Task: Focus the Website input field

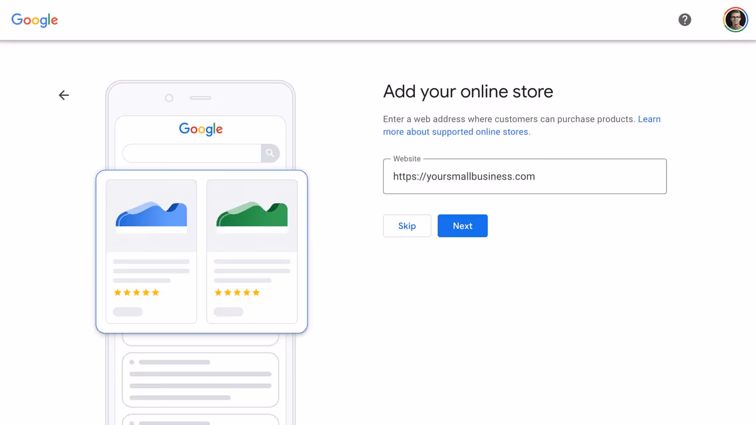Action: [x=525, y=176]
